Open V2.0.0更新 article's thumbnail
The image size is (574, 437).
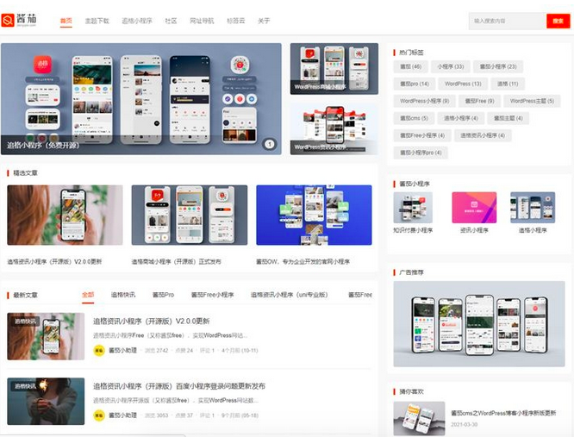pyautogui.click(x=46, y=336)
